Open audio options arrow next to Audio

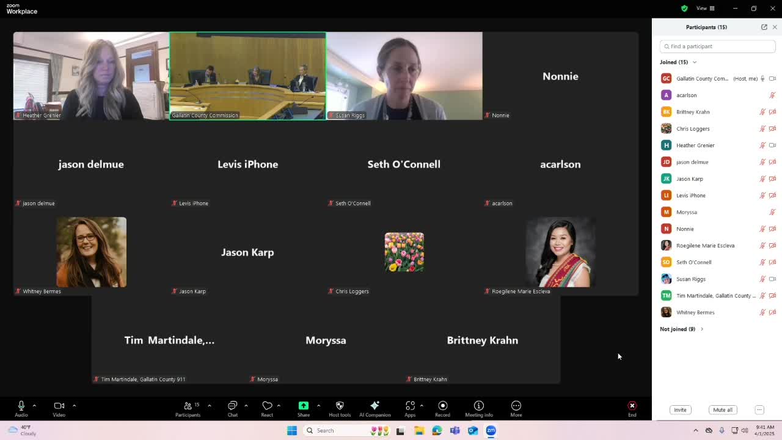[x=34, y=405]
